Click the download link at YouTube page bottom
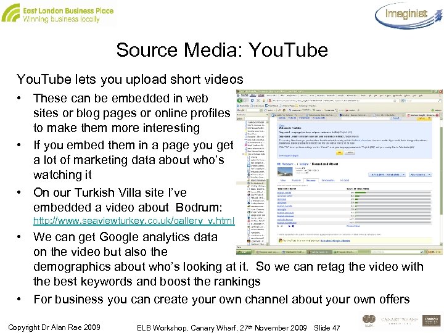Image resolution: width=444 pixels, height=333 pixels. tap(335, 240)
